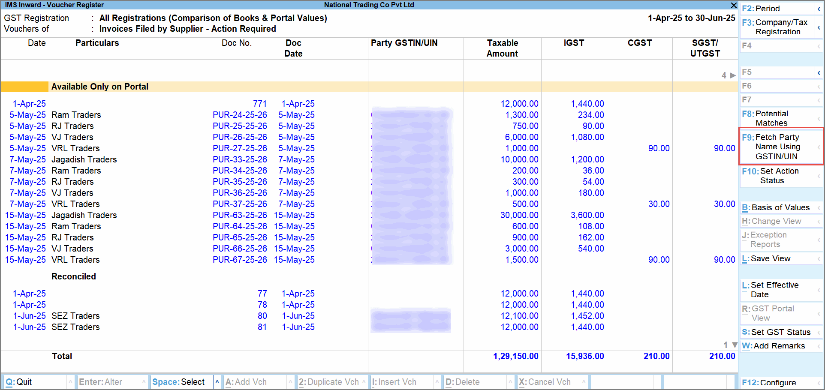Screen dimensions: 825x390
Task: Click doc number 771 dated 1-Apr-25
Action: coord(260,104)
